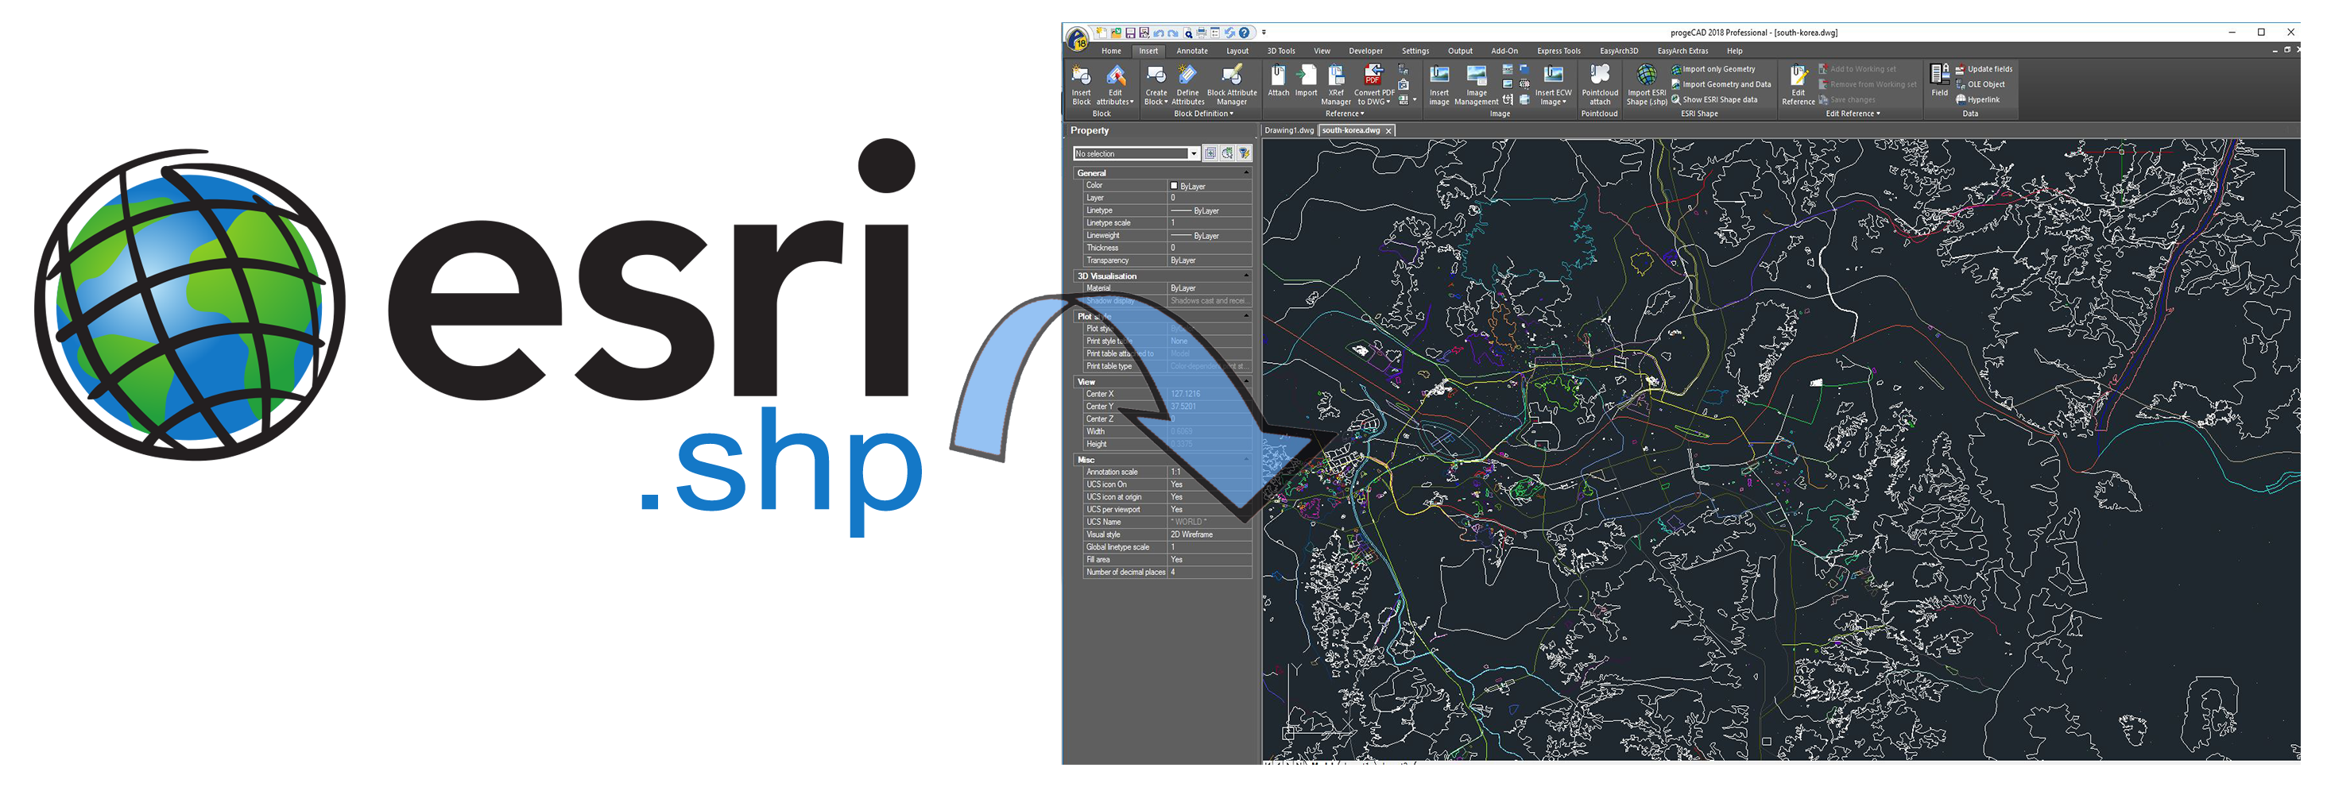Click the Quick Select filter icon
Viewport: 2327px width, 787px height.
(x=1244, y=153)
